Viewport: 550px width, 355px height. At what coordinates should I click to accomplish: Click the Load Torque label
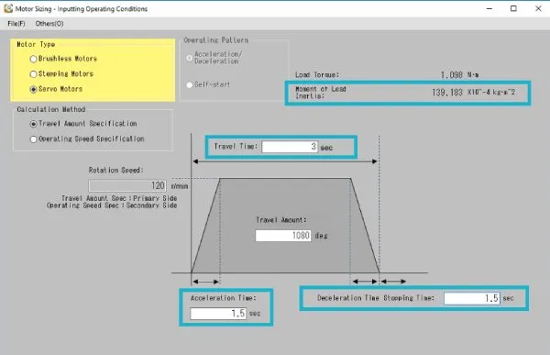click(317, 75)
